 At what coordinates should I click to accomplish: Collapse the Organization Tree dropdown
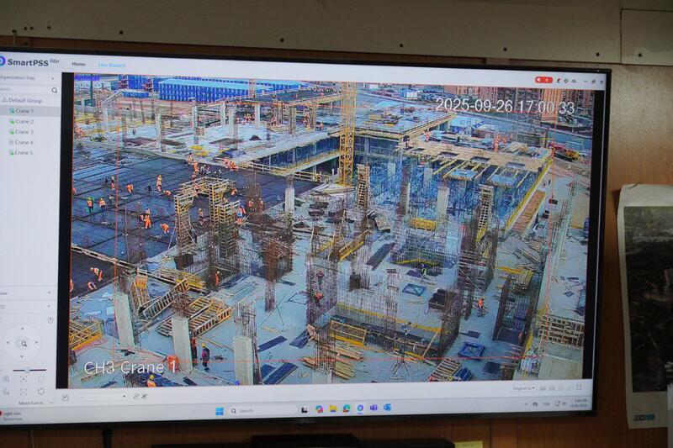(54, 78)
